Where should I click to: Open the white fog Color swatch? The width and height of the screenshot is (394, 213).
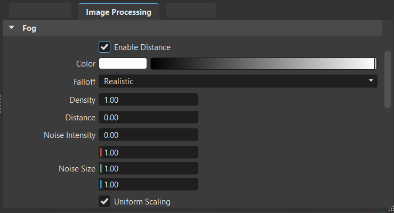(x=123, y=64)
